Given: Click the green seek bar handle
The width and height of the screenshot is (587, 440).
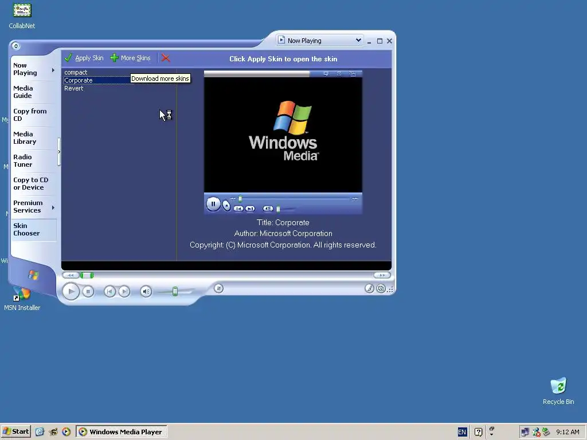Looking at the screenshot, I should tap(87, 276).
